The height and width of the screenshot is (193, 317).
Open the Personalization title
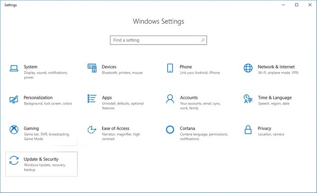point(38,97)
